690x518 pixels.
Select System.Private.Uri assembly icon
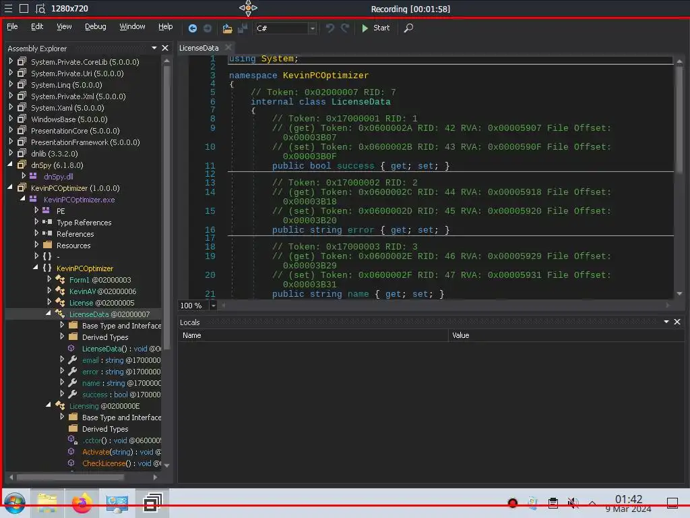tap(22, 73)
